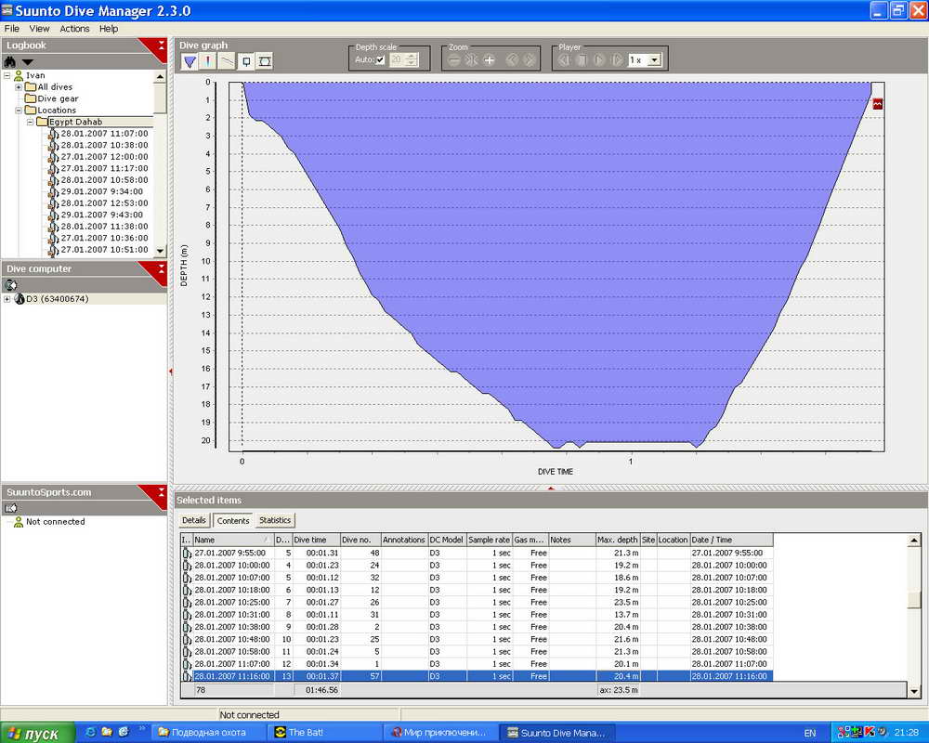Open the File menu

[x=12, y=29]
